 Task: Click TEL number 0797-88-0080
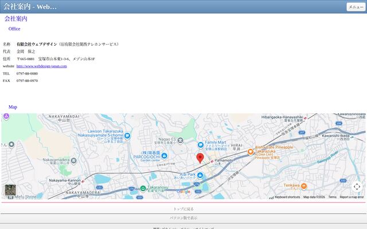(x=27, y=73)
